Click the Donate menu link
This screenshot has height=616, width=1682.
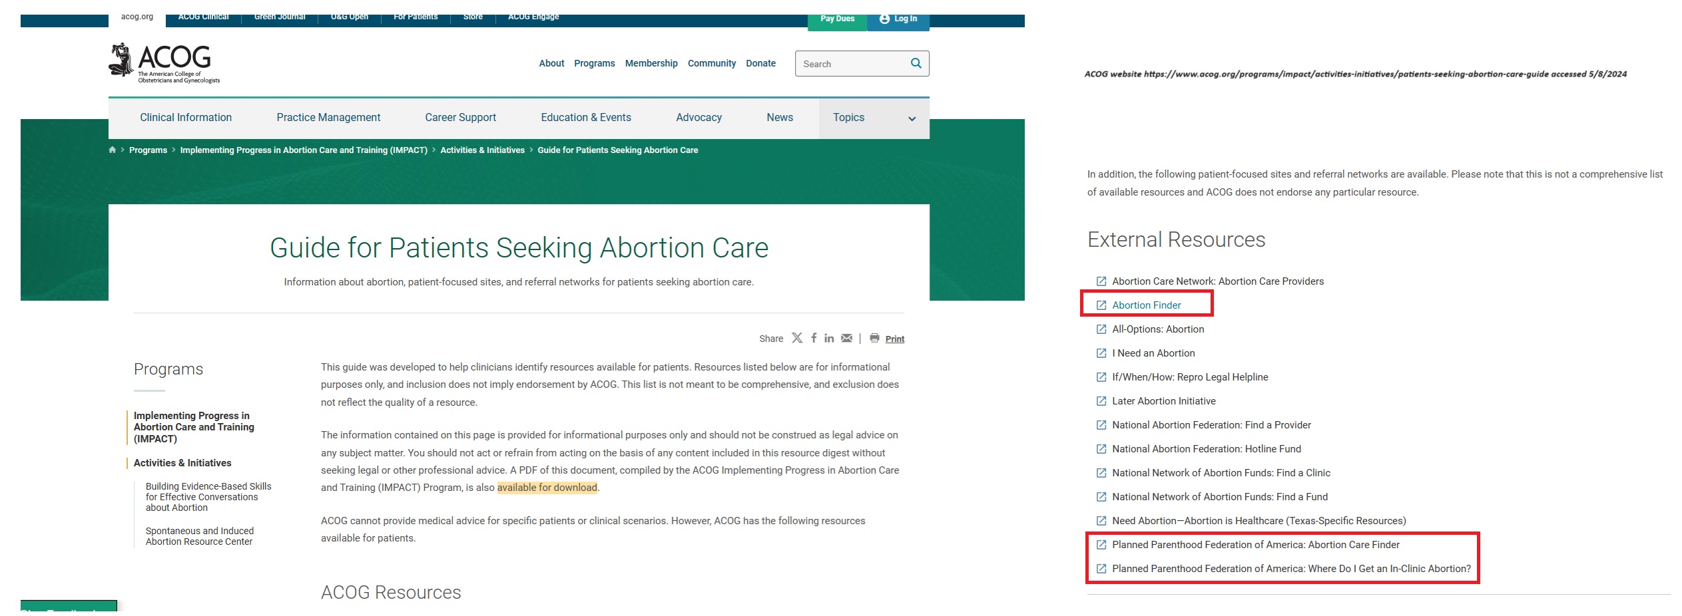pyautogui.click(x=760, y=63)
